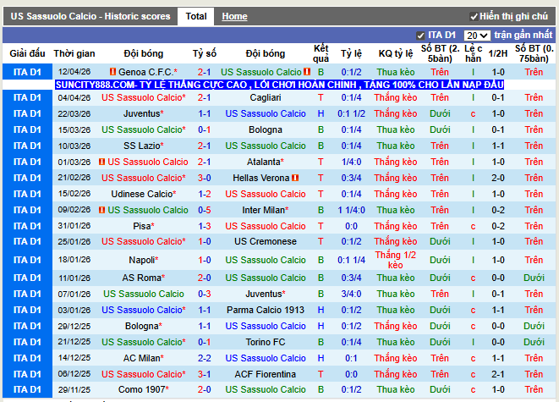This screenshot has height=402, width=559.
Task: Click the red card icon beside Hellas Verona
Action: pyautogui.click(x=295, y=178)
